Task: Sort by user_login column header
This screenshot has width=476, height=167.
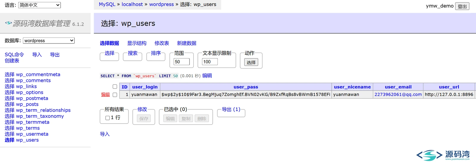Action: [145, 87]
